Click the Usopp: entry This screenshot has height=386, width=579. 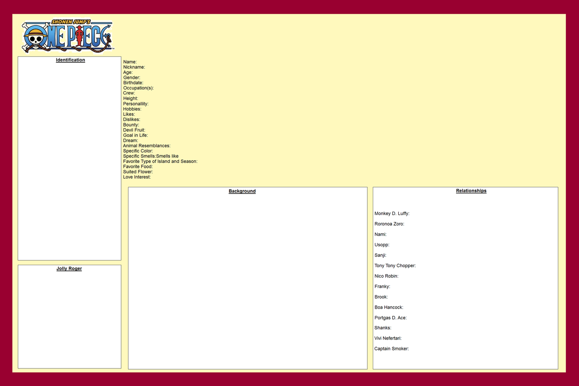point(382,245)
